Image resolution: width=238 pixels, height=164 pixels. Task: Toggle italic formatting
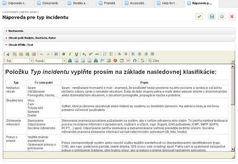(x=70, y=54)
